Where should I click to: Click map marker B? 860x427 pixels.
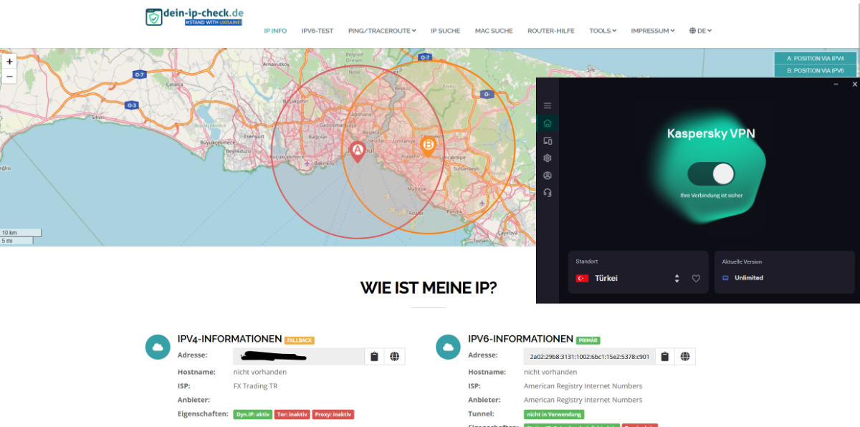point(429,147)
